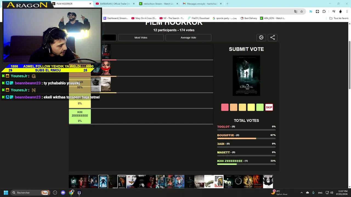Select the Halloween poster in the bottom strip

122,182
